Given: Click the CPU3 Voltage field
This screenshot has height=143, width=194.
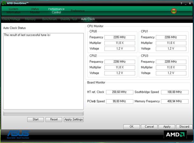Looking at the screenshot, I should point(171,73).
